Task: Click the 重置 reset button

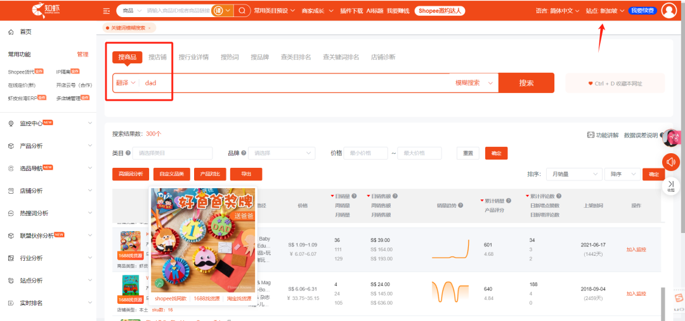Action: [468, 153]
